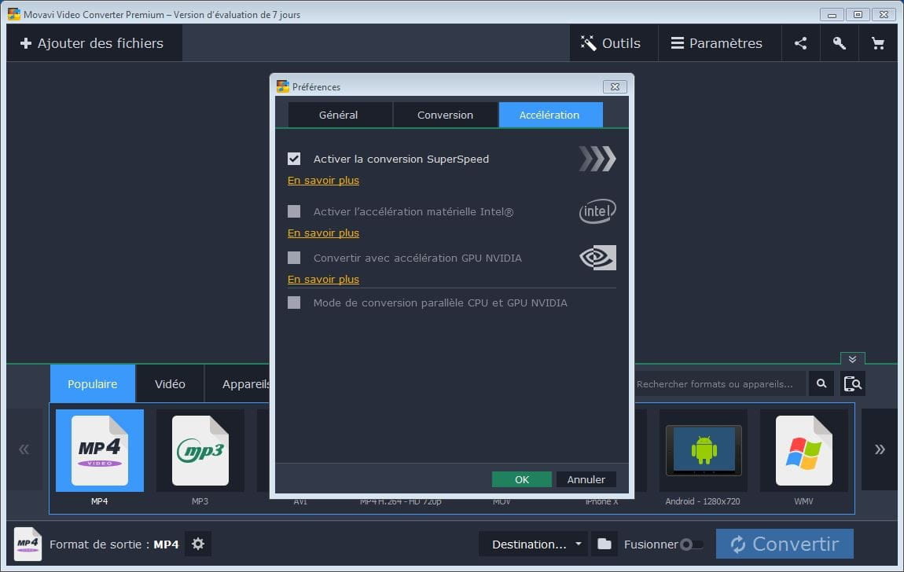Image resolution: width=904 pixels, height=572 pixels.
Task: Open the activation key icon
Action: [839, 43]
